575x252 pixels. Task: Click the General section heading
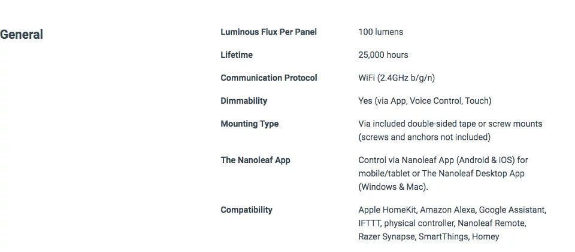tap(22, 35)
